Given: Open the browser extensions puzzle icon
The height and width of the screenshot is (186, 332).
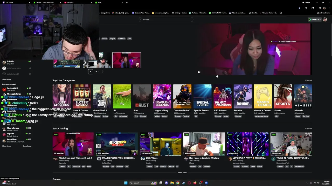Looking at the screenshot, I should click(306, 8).
